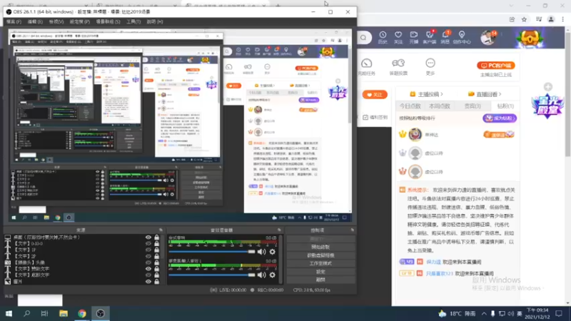Screen dimensions: 571x321
Task: Toggle the lock on the 【文字】1P source
Action: [x=156, y=250]
